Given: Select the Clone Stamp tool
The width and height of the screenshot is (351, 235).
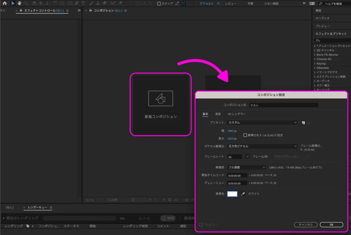Looking at the screenshot, I should point(98,3).
